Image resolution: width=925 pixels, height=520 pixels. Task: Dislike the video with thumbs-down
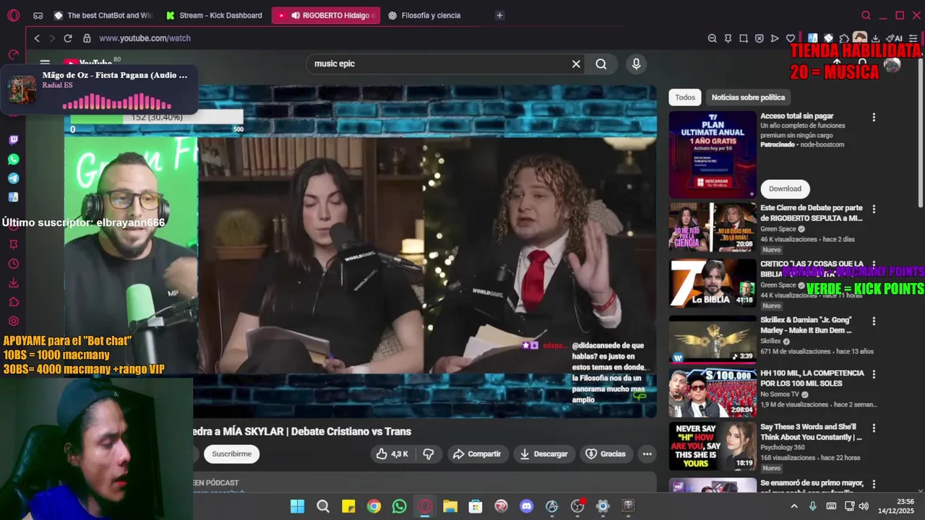click(x=428, y=454)
